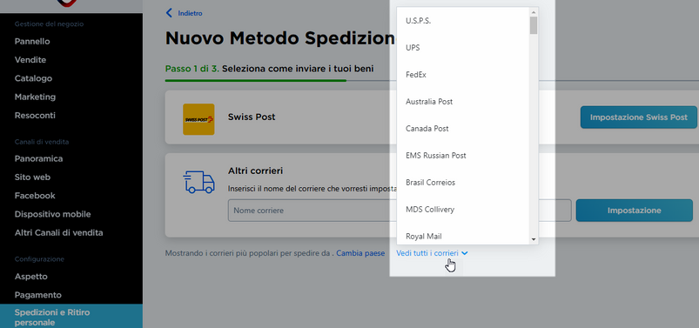Click the Cambia paese link

click(x=360, y=253)
